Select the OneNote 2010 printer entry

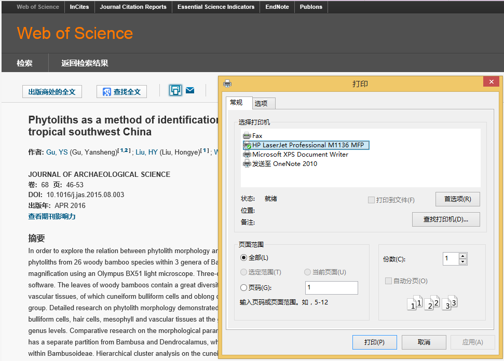click(280, 164)
